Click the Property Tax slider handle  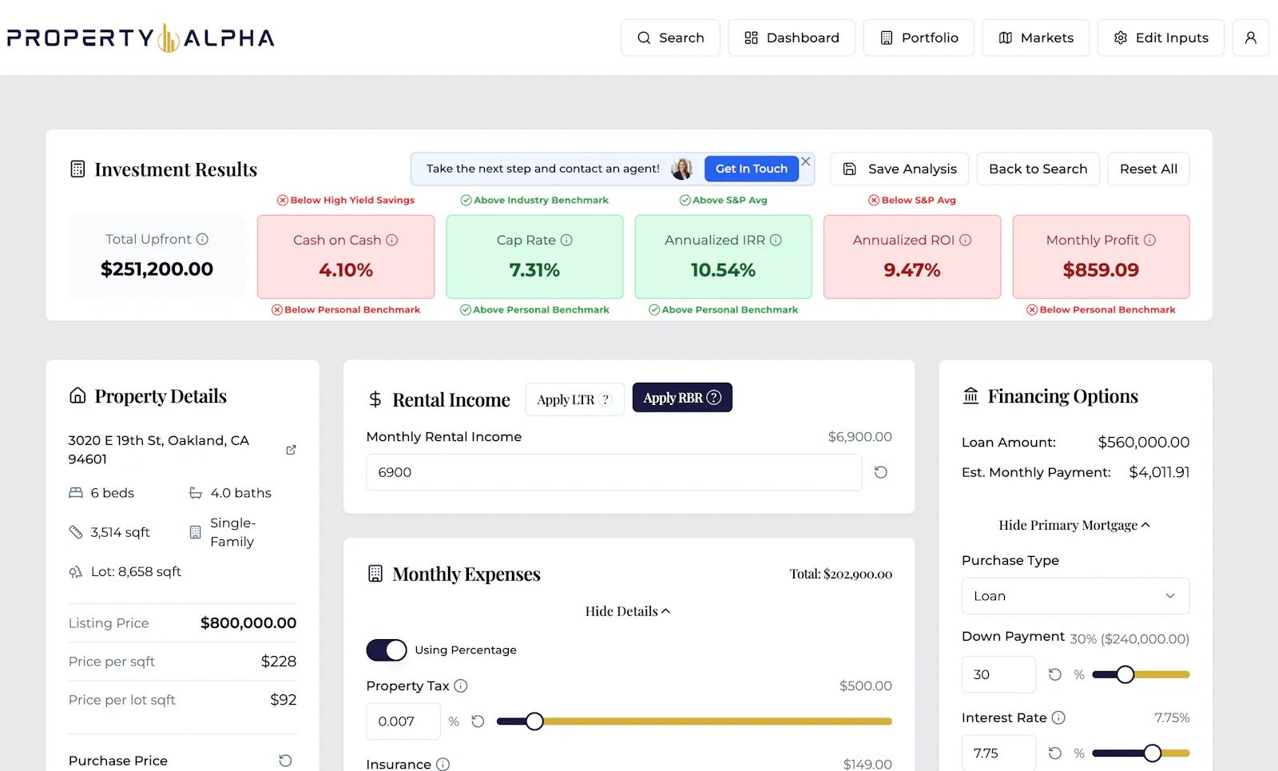tap(534, 721)
